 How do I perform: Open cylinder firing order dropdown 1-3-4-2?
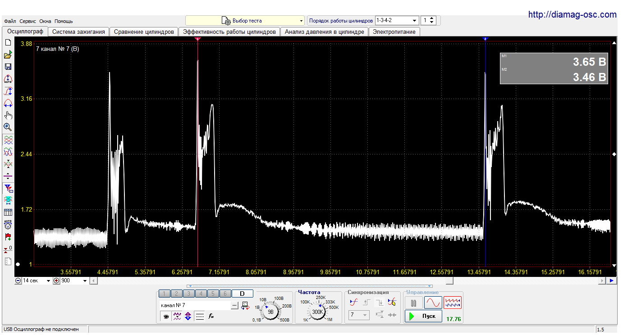[397, 21]
